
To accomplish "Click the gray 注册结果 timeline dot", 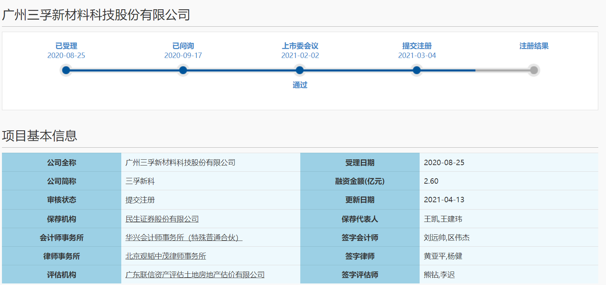I will [534, 70].
